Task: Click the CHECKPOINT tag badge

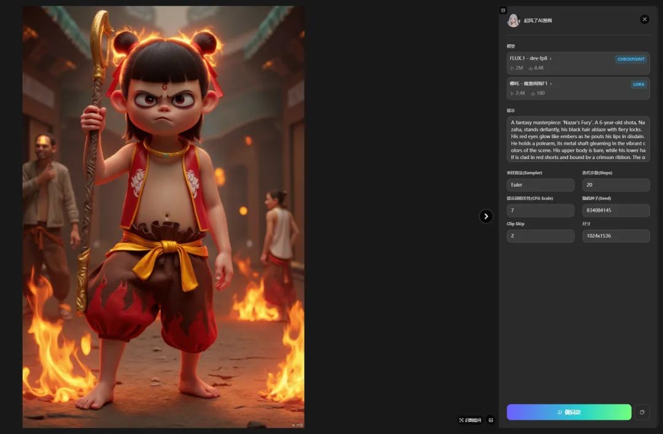Action: pyautogui.click(x=630, y=59)
